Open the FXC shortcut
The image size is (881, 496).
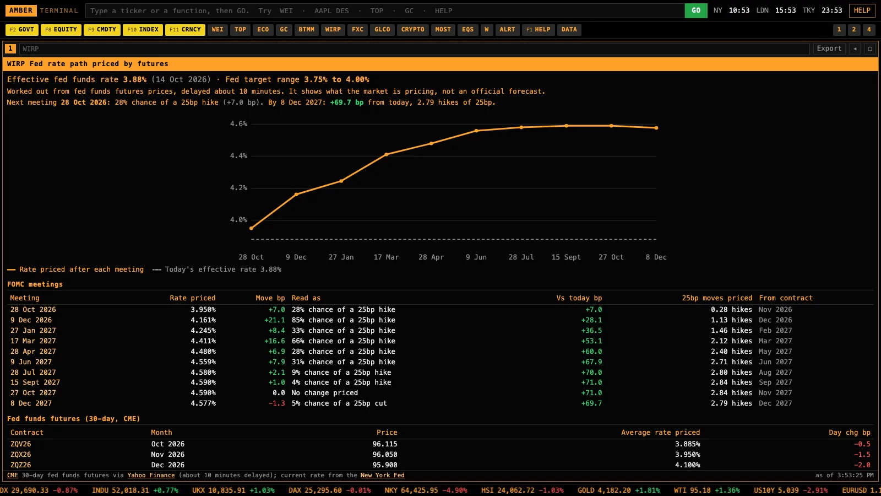pyautogui.click(x=358, y=30)
